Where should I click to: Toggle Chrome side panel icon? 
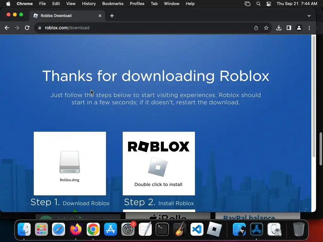(x=289, y=28)
